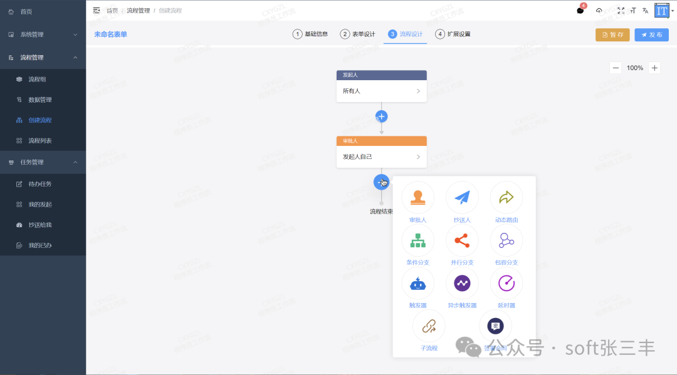Screen dimensions: 677x375
Task: Select the 审批人 (Approver) node icon
Action: click(x=417, y=197)
